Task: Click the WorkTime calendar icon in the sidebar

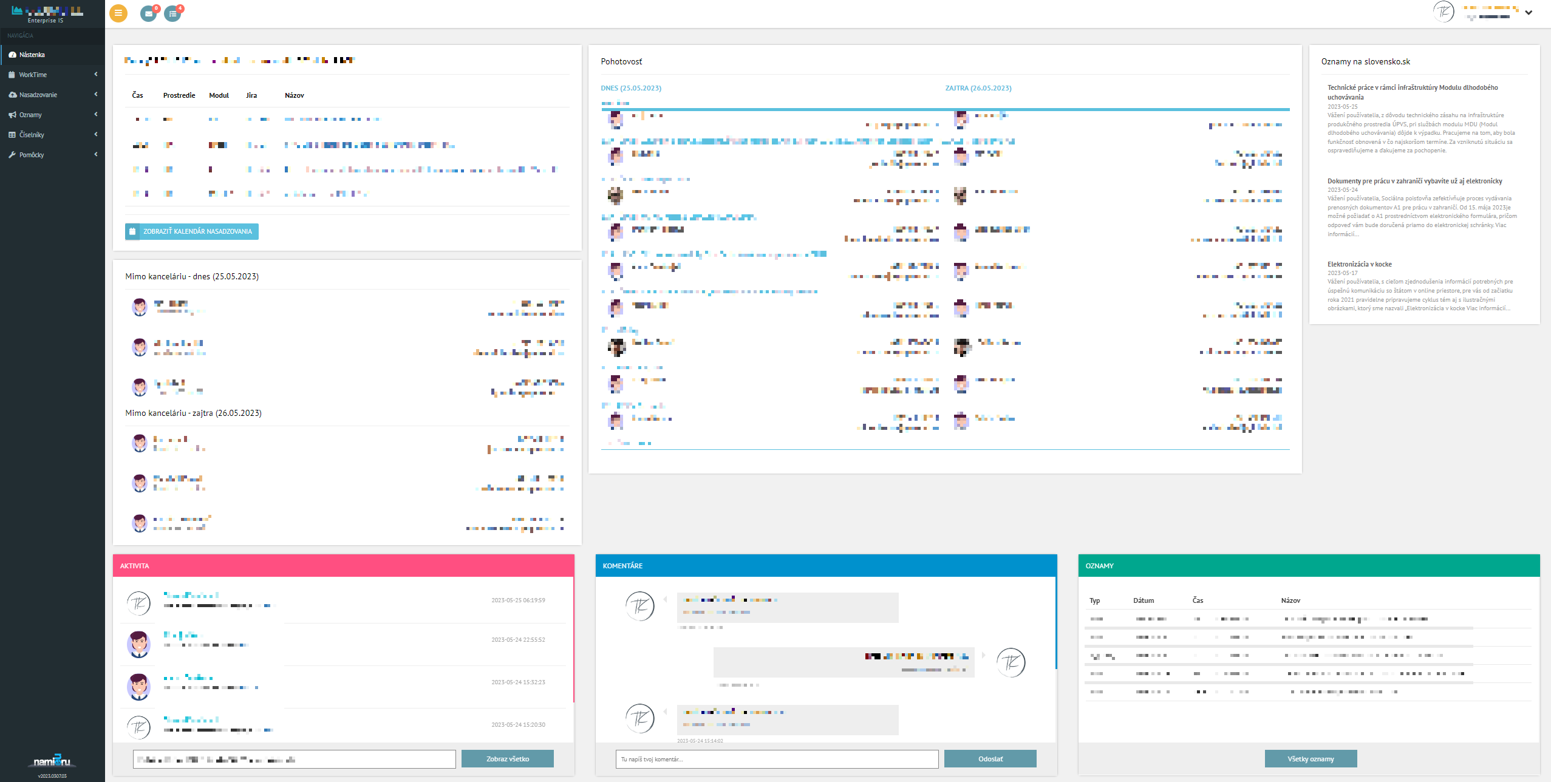Action: pos(12,75)
